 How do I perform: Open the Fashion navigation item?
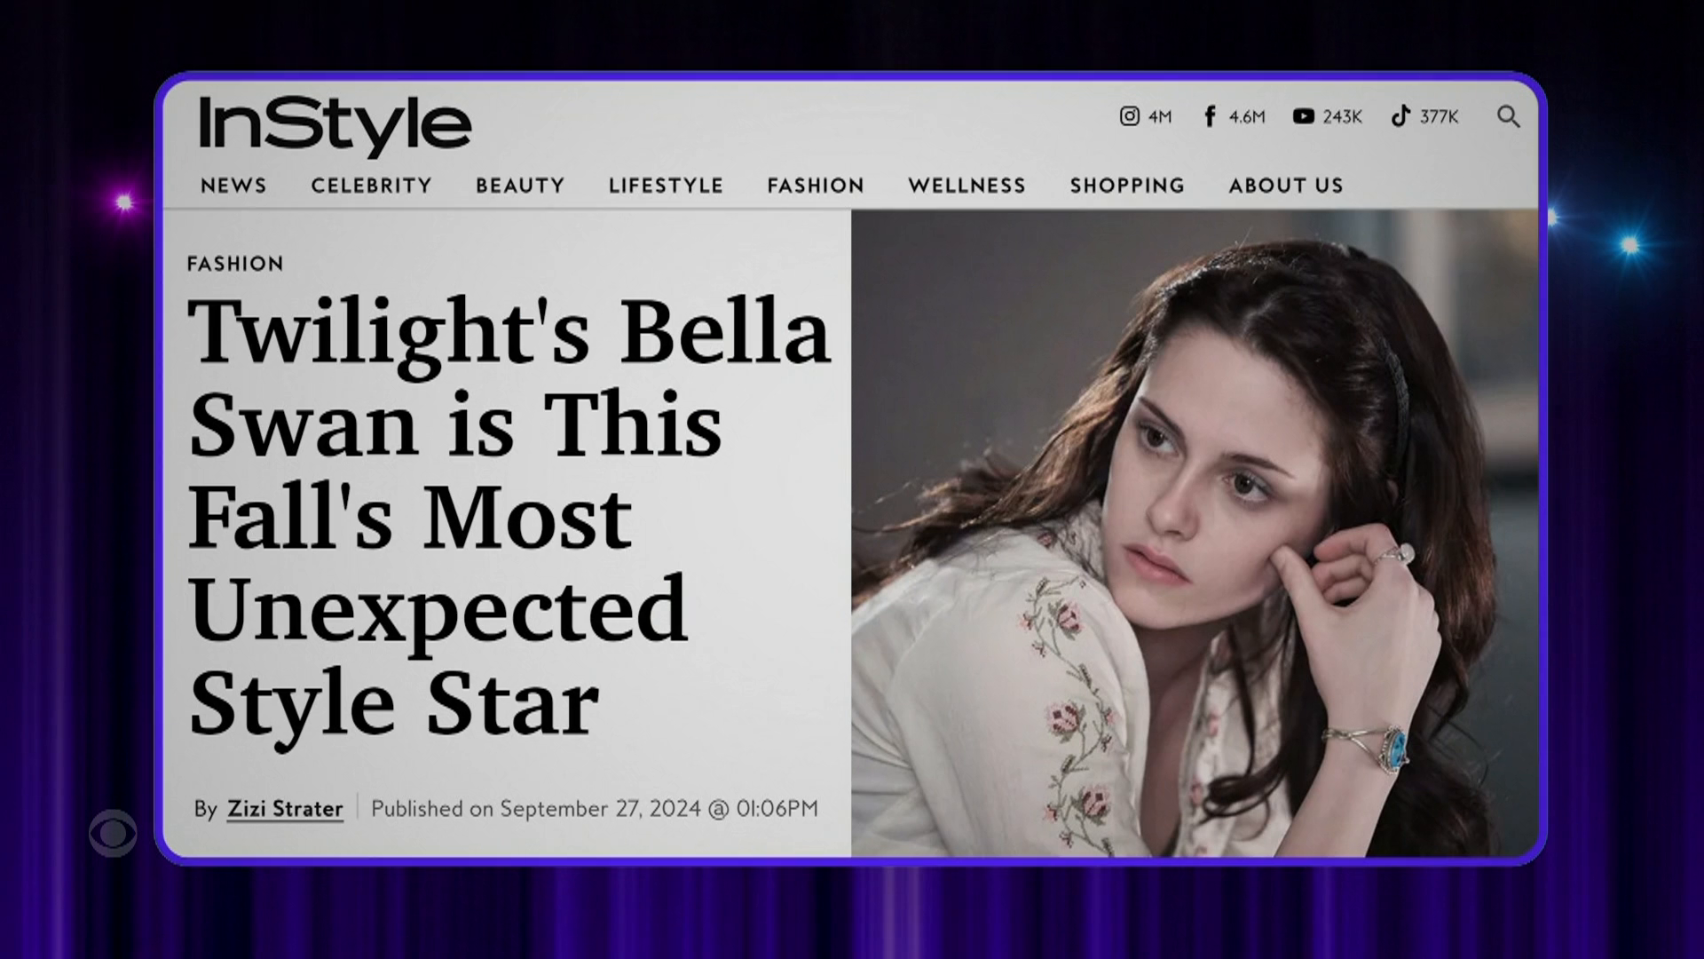tap(816, 186)
